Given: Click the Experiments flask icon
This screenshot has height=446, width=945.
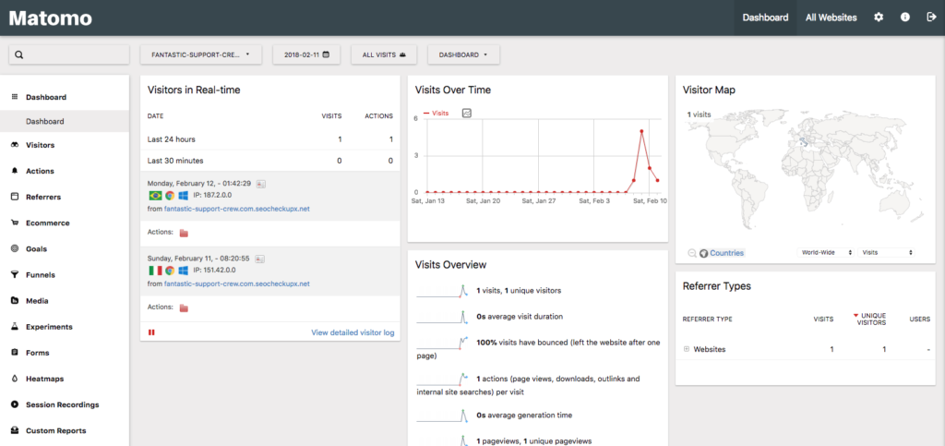Looking at the screenshot, I should pyautogui.click(x=15, y=327).
